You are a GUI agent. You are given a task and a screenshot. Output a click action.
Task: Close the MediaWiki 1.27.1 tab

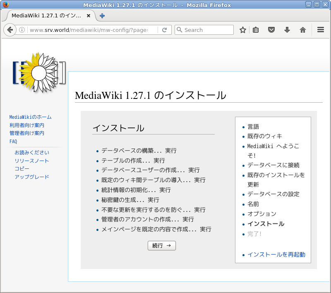[89, 16]
